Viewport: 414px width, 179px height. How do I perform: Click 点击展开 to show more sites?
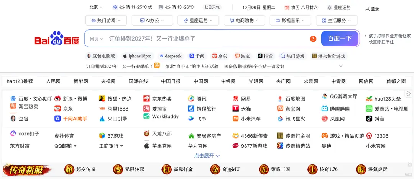(x=207, y=156)
